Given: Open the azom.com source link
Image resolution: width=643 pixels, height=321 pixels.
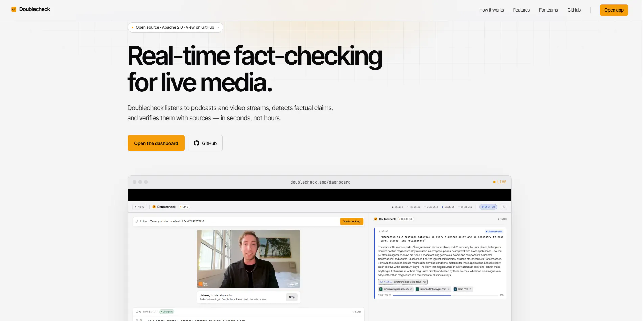Looking at the screenshot, I should pyautogui.click(x=463, y=289).
